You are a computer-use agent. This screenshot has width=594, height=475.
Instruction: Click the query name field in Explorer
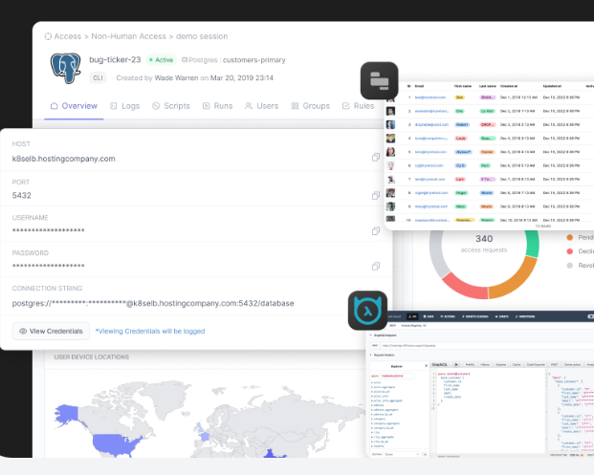click(x=397, y=376)
